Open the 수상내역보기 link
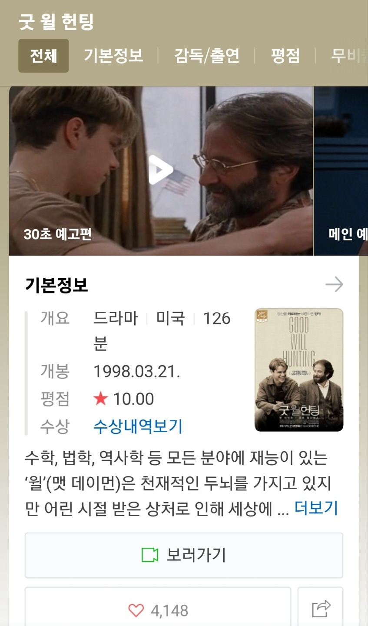 tap(138, 426)
